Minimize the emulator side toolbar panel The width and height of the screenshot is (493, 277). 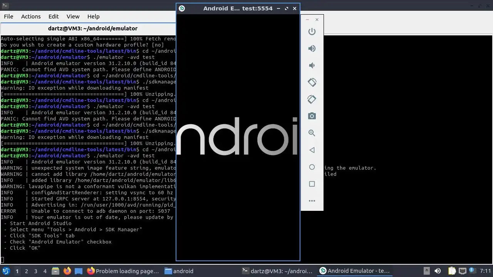pos(307,20)
